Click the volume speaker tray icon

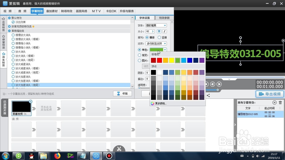tap(258, 156)
